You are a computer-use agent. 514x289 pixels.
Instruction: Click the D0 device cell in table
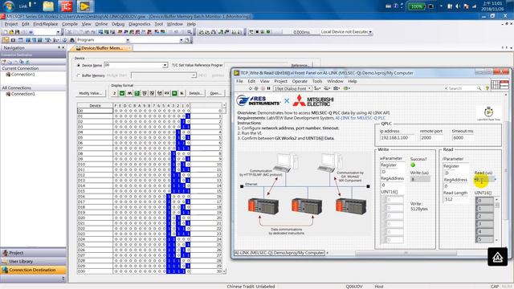pos(95,111)
